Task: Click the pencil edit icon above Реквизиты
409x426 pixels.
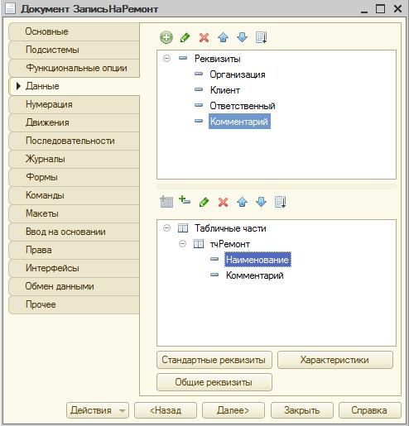Action: 185,37
